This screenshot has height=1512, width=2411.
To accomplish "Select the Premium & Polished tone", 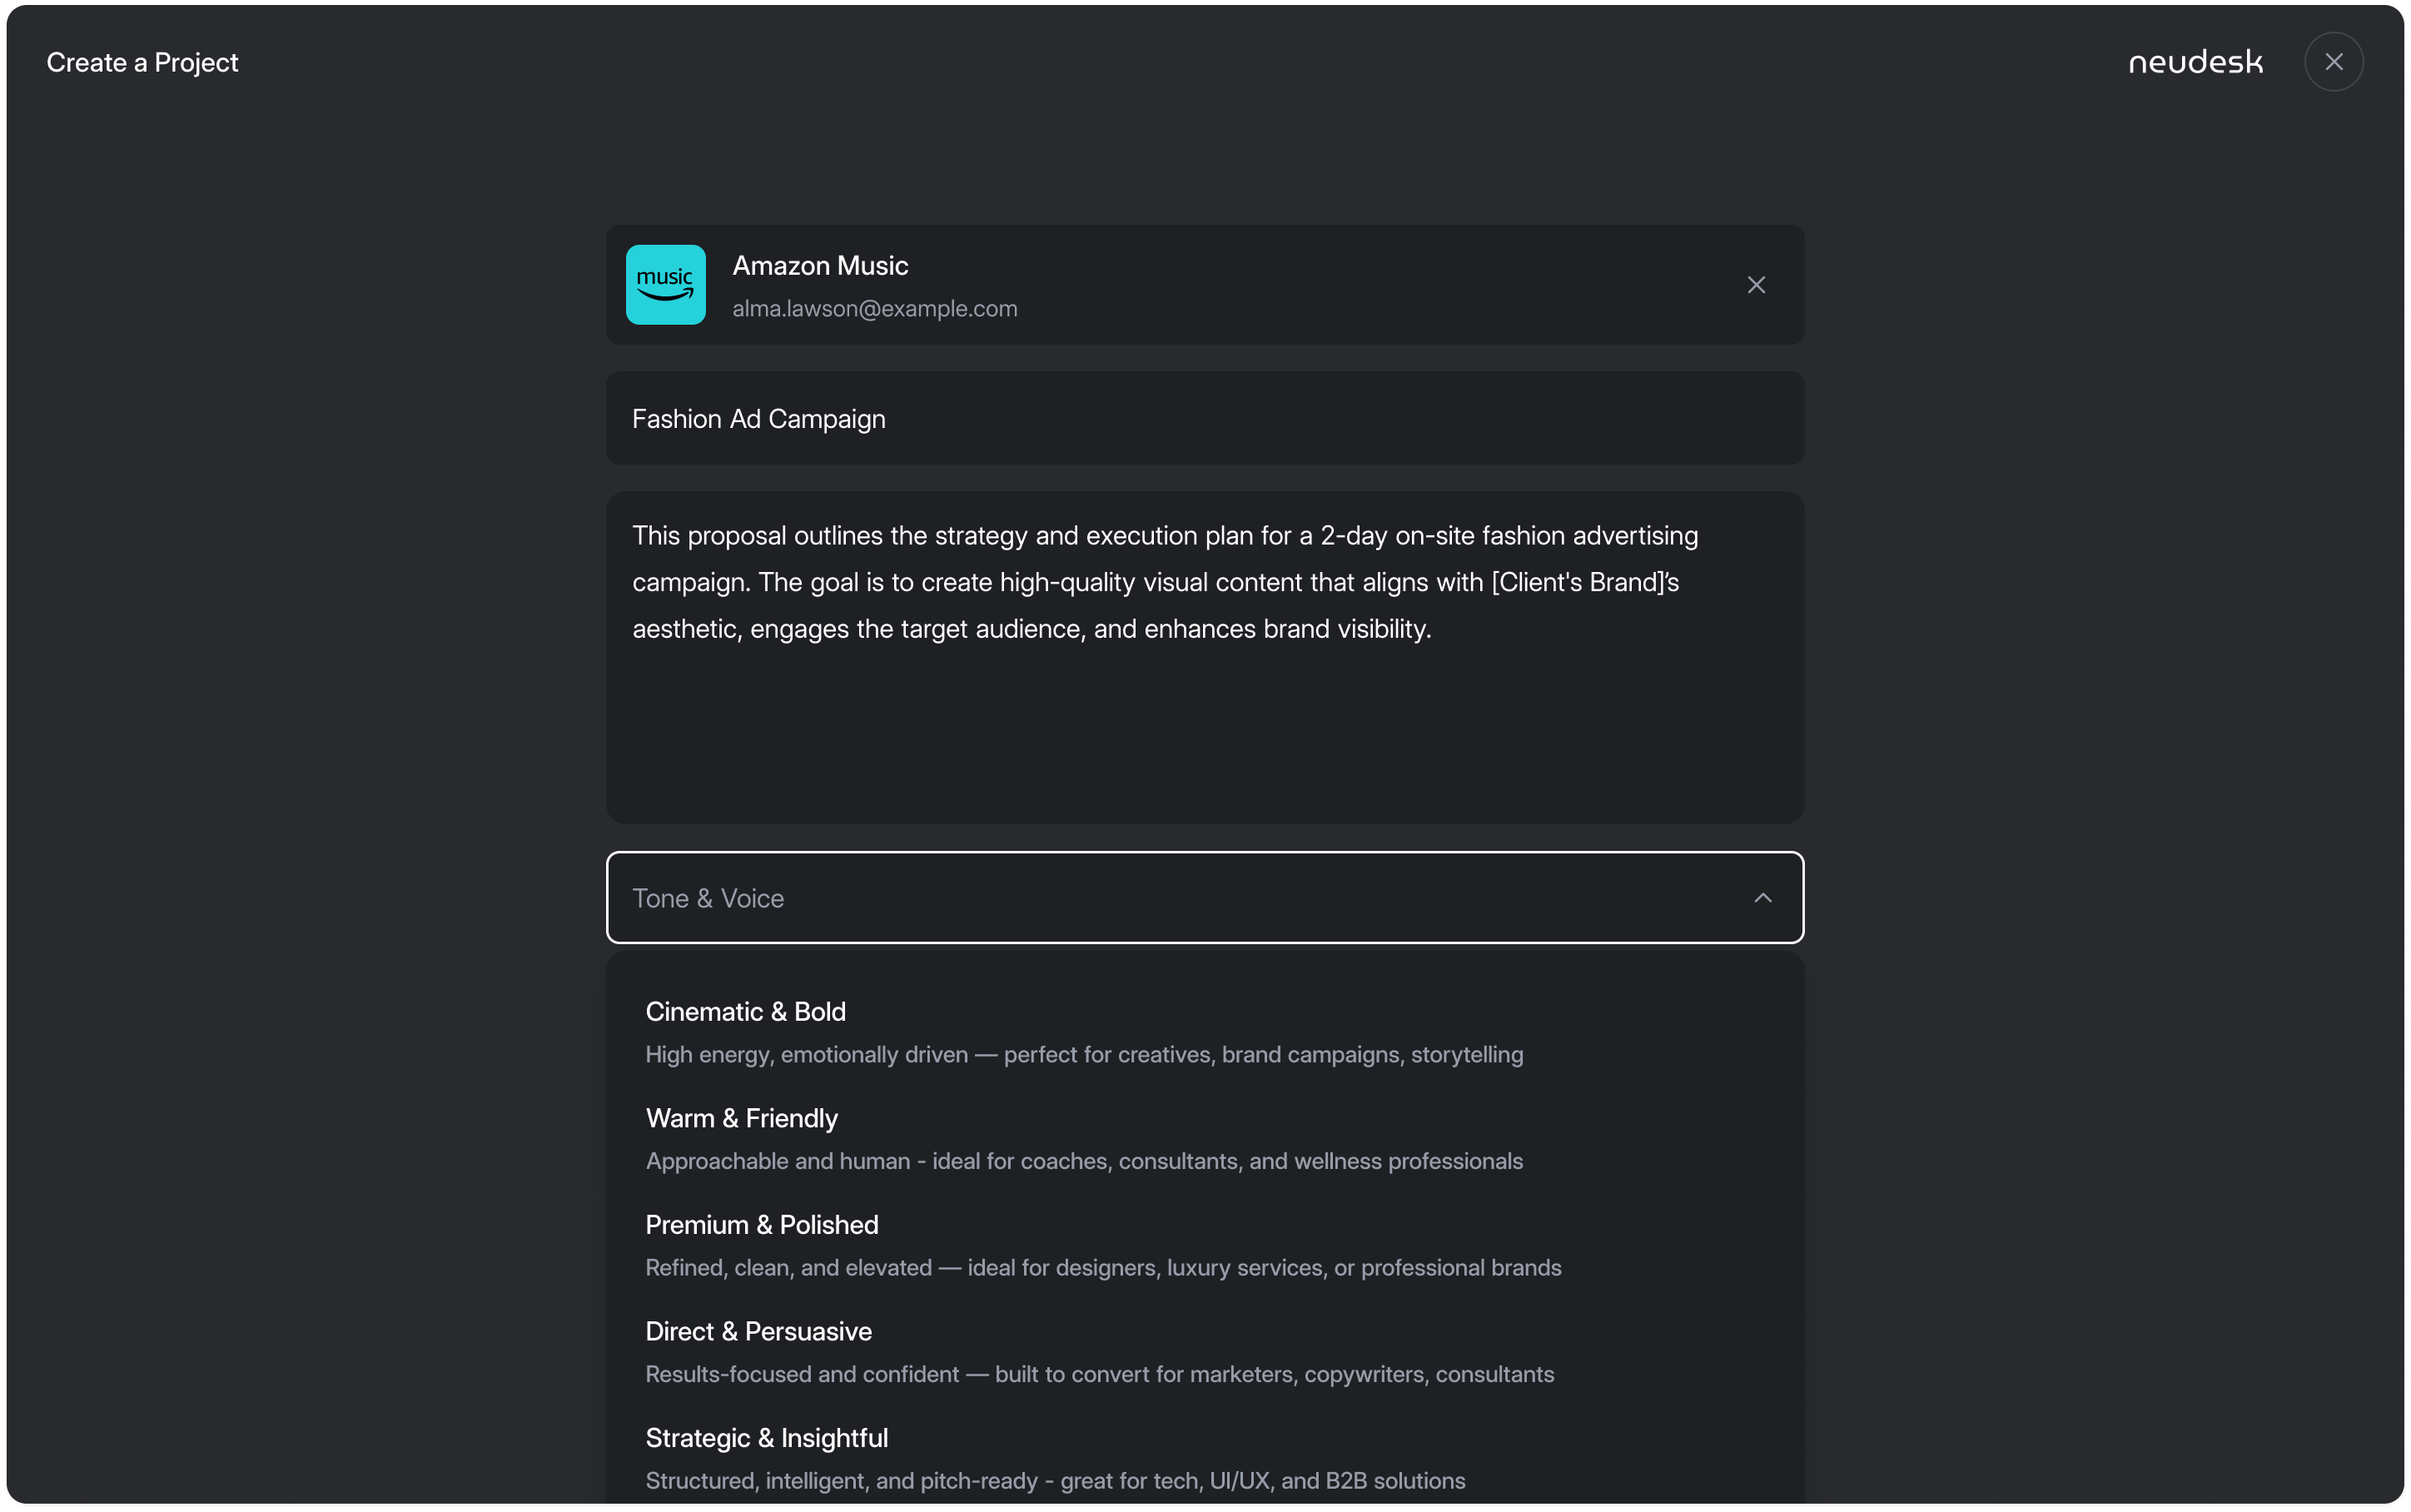I will pos(761,1224).
